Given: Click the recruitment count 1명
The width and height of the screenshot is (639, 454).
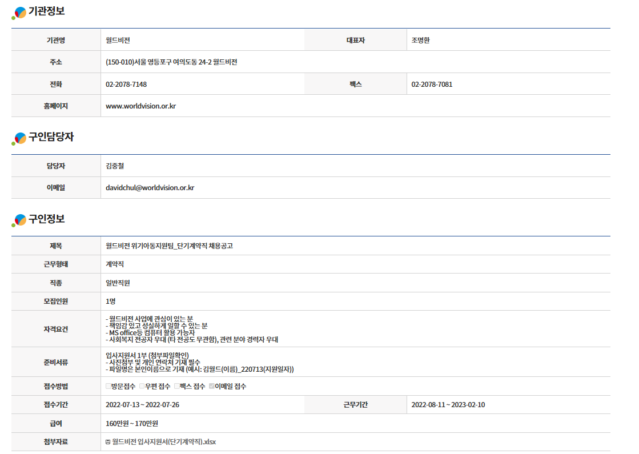Looking at the screenshot, I should coord(110,301).
